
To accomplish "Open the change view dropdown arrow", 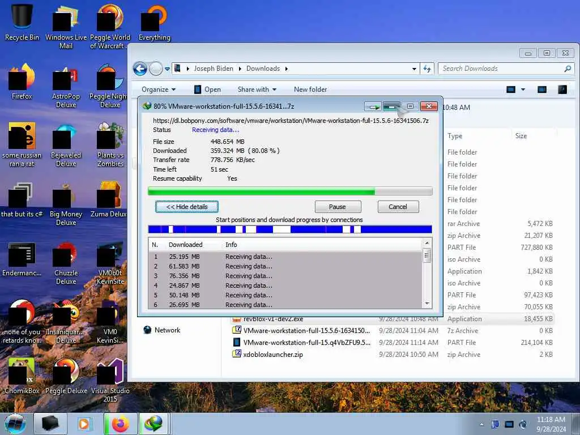I will 523,89.
